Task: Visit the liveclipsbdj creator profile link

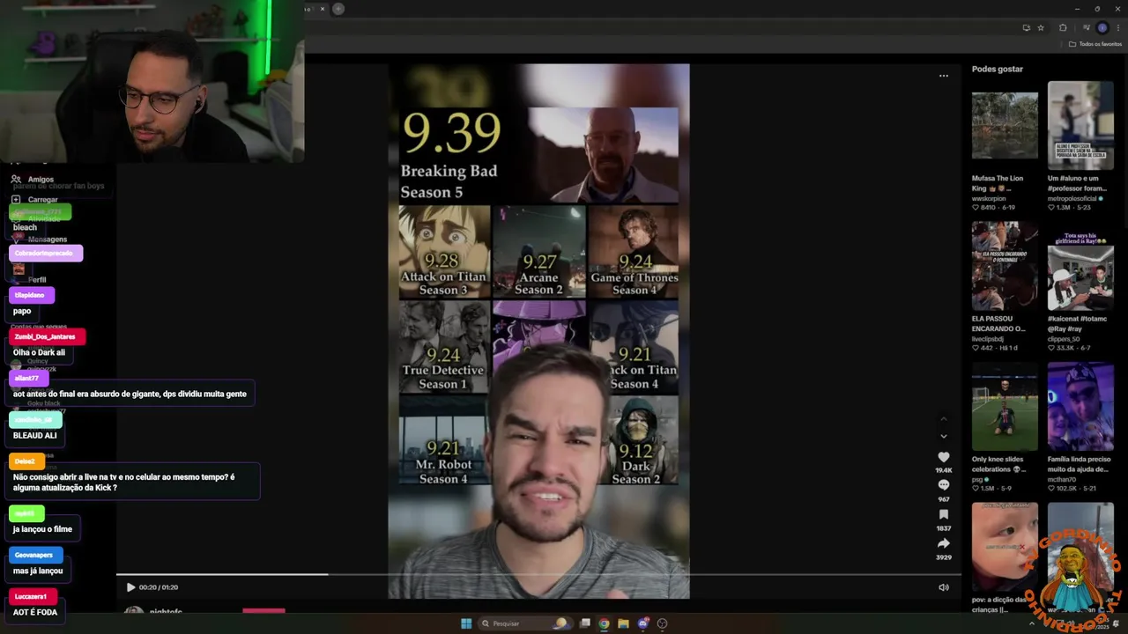Action: (988, 339)
